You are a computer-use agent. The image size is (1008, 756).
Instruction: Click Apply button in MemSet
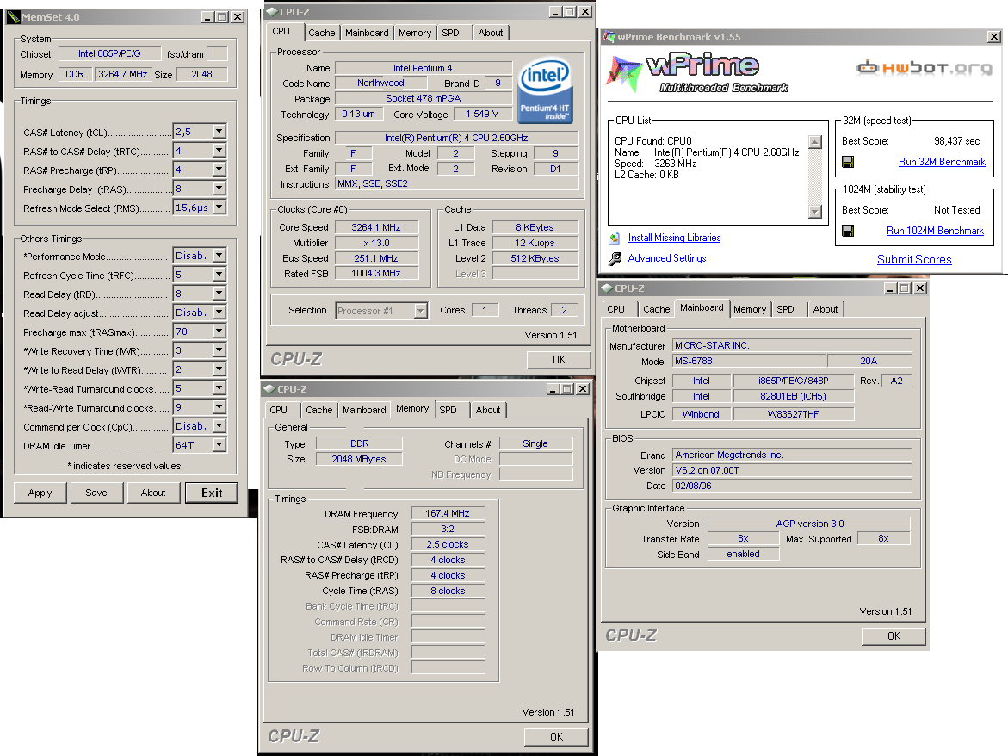click(x=40, y=493)
